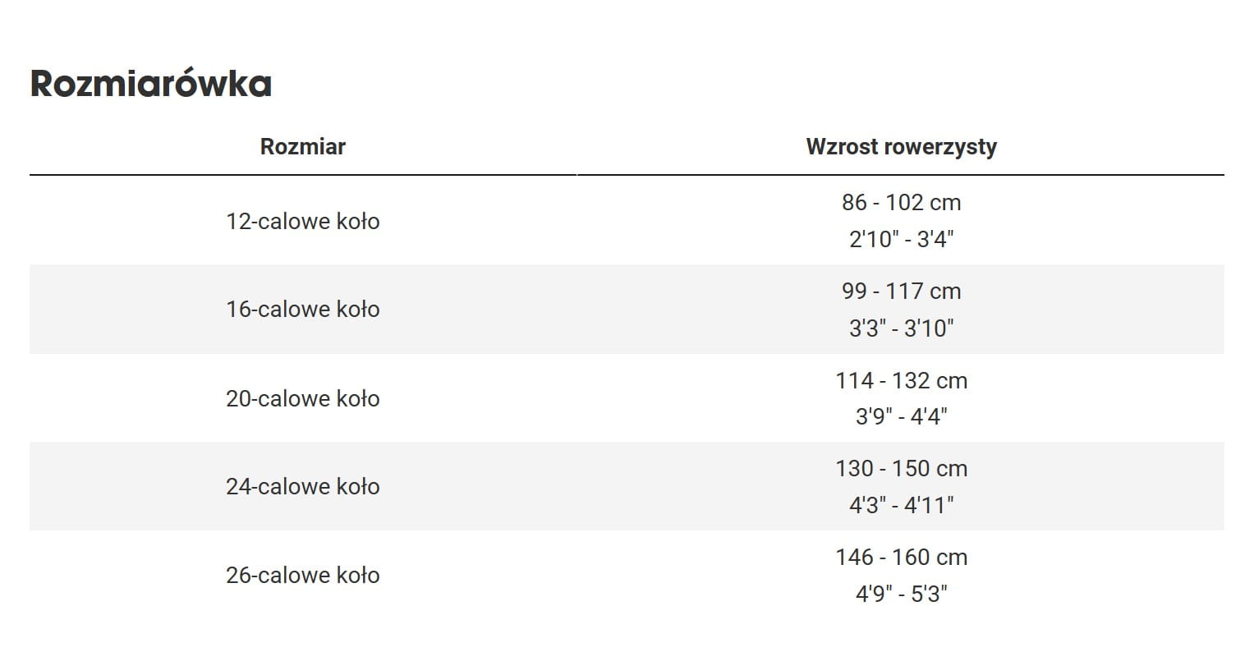Image resolution: width=1245 pixels, height=652 pixels.
Task: Click the 2'10" - 3'4" height text
Action: click(901, 239)
